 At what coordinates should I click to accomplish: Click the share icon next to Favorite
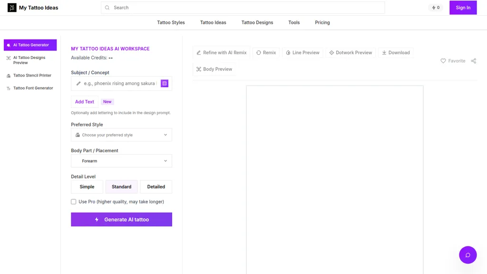point(473,61)
